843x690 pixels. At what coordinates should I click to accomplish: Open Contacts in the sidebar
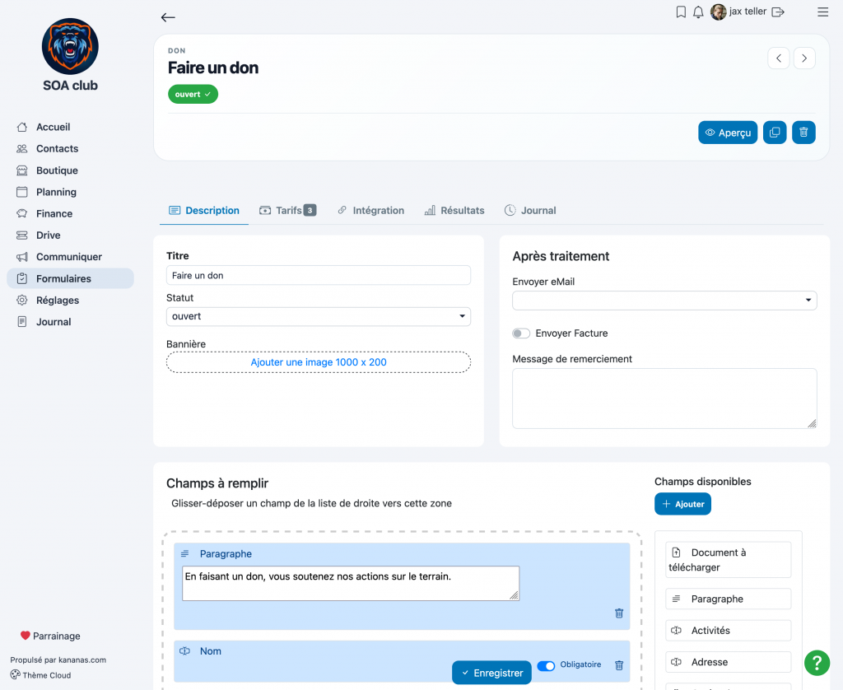coord(57,148)
